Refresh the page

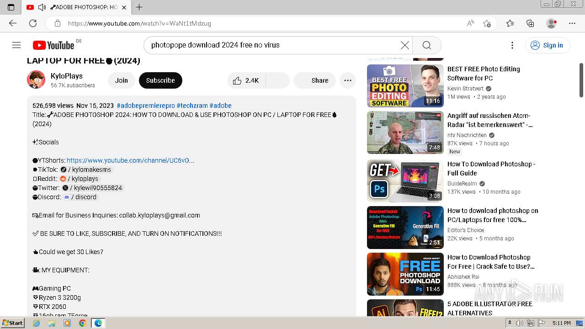click(x=33, y=23)
